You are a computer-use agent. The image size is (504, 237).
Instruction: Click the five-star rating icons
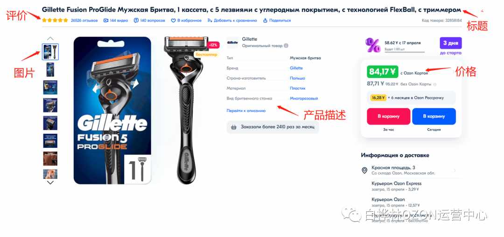(x=55, y=20)
